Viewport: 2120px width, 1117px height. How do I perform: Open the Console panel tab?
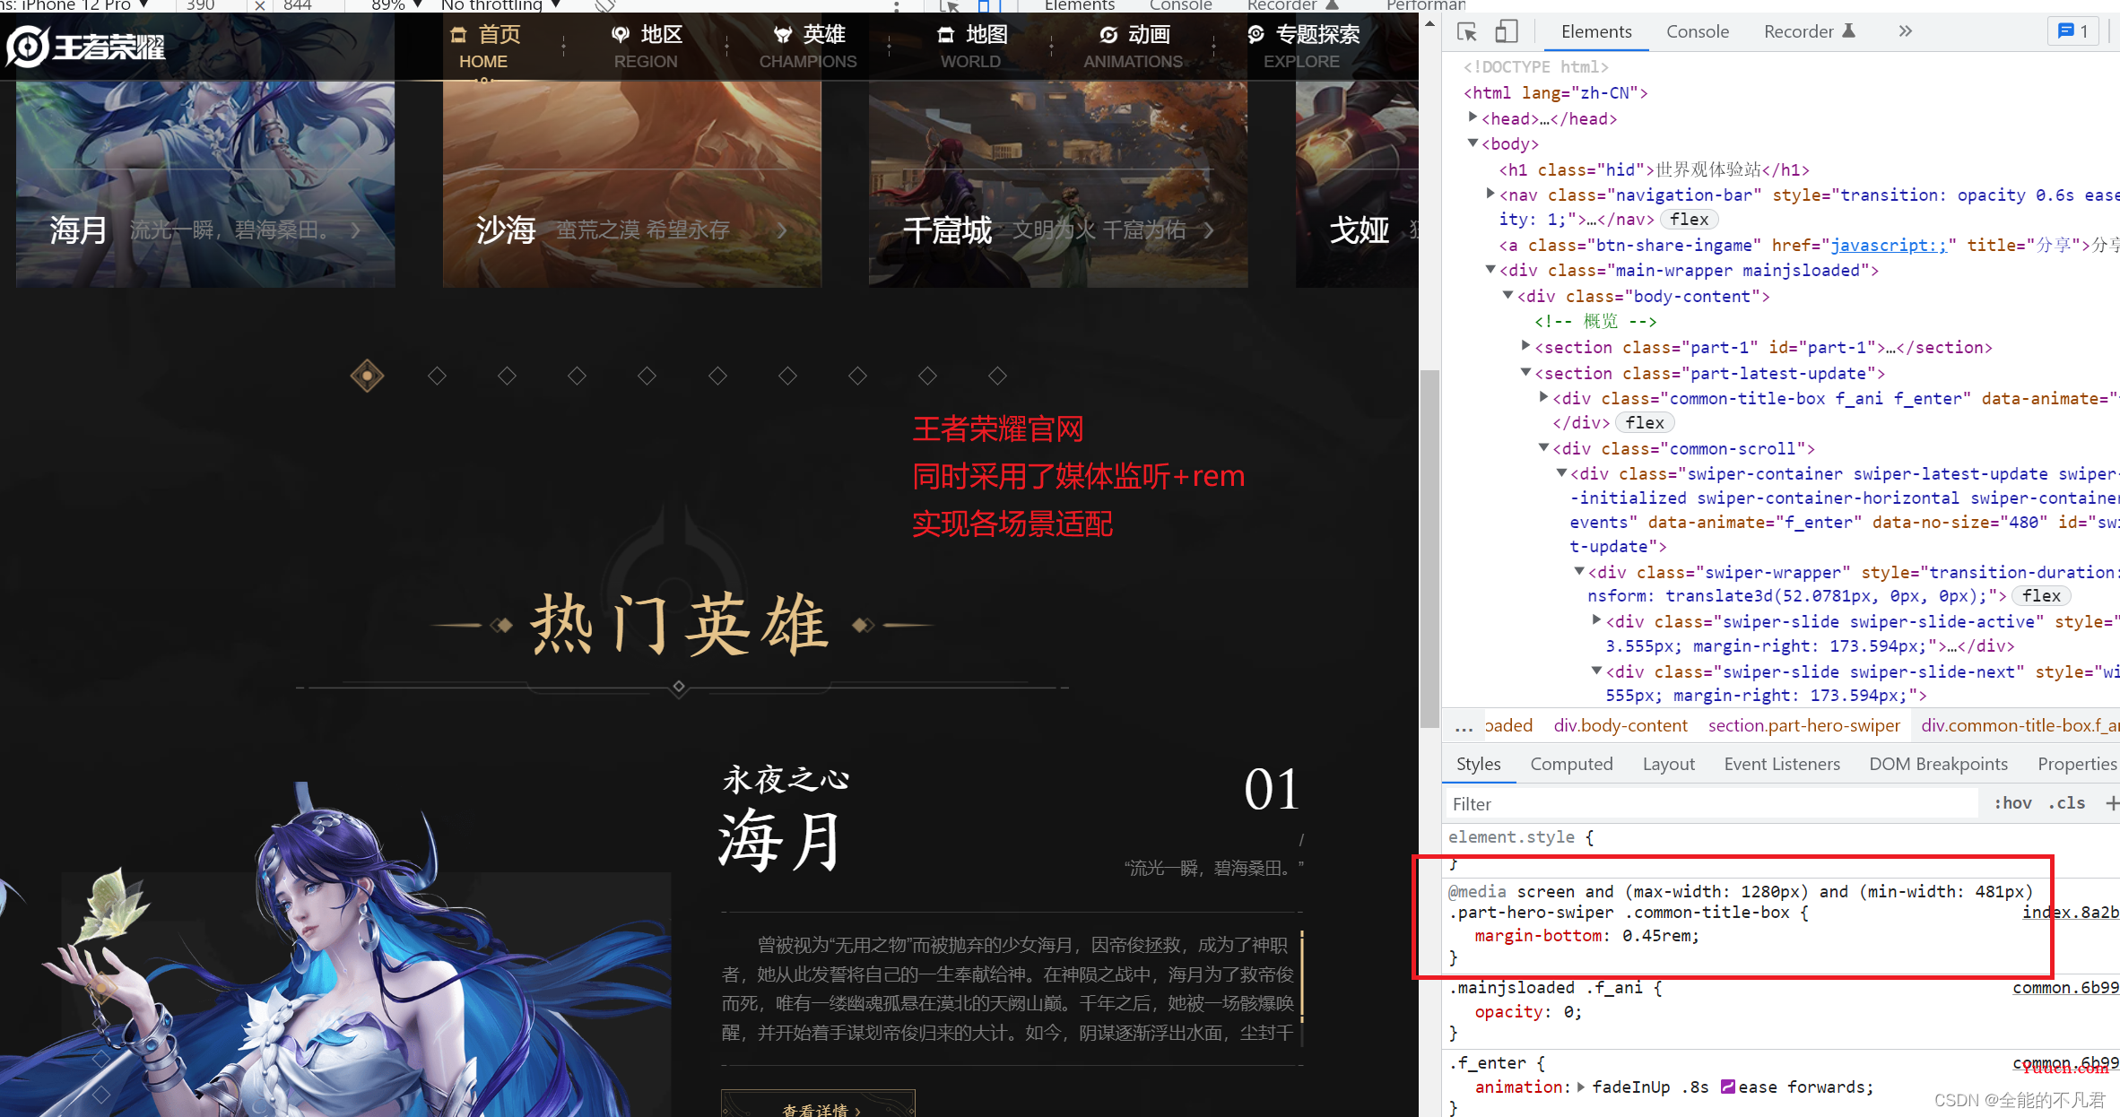[x=1692, y=30]
